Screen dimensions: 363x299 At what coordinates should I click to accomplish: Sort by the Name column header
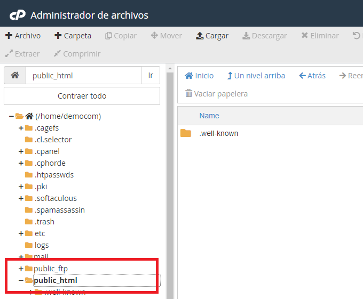point(209,116)
